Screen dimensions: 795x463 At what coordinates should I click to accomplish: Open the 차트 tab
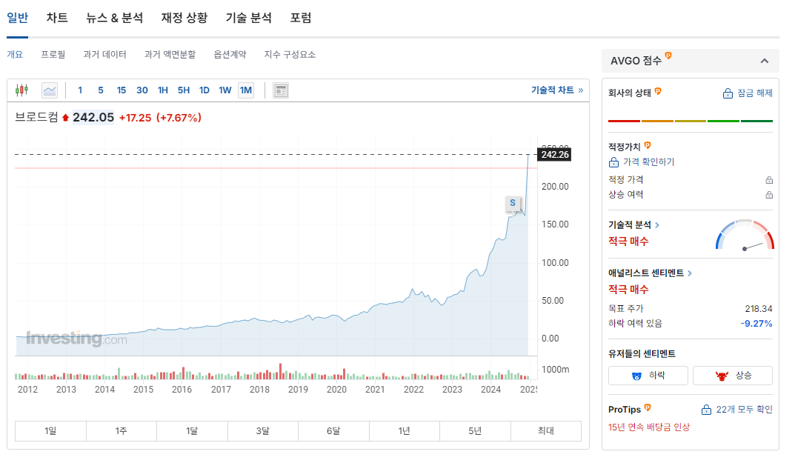point(57,18)
